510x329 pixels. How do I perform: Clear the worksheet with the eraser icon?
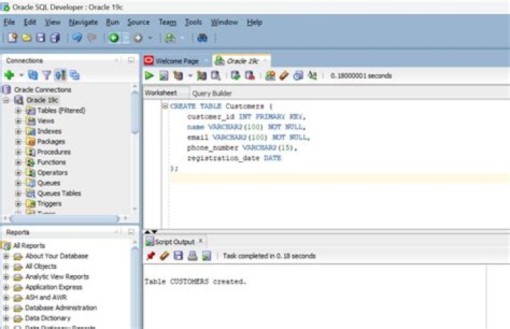click(284, 76)
